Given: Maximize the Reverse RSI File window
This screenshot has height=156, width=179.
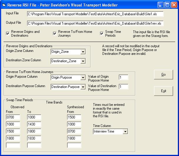Looking at the screenshot, I should pyautogui.click(x=167, y=5).
